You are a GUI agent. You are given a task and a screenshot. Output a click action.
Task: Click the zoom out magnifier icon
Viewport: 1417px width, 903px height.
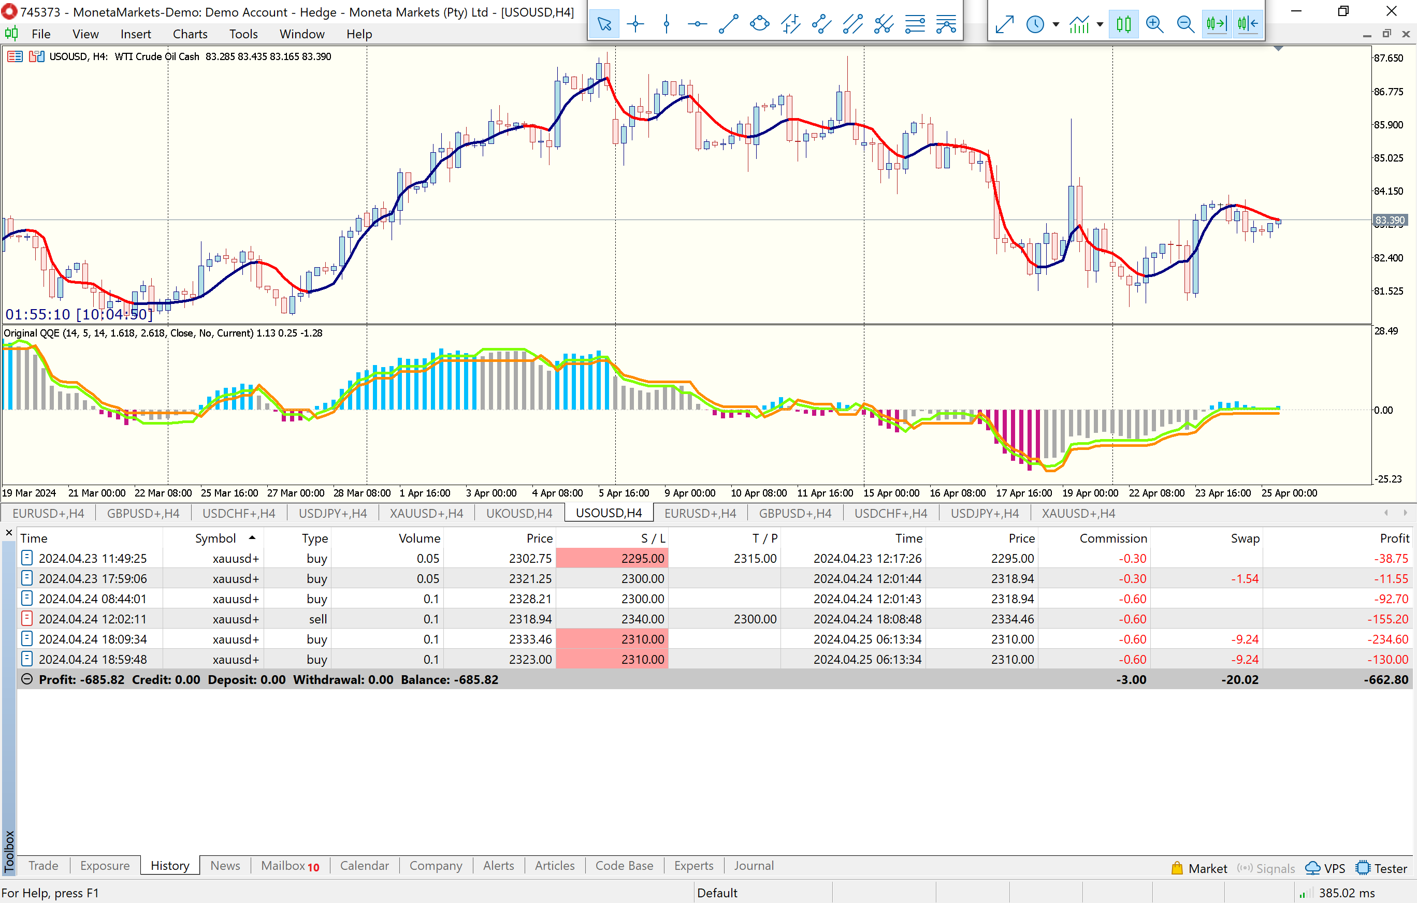pos(1185,24)
